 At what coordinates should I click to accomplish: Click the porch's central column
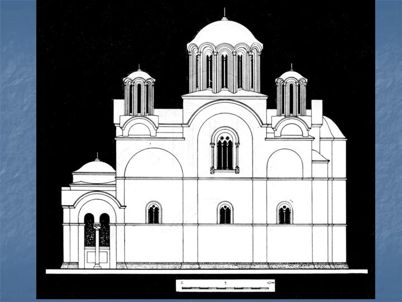point(97,245)
